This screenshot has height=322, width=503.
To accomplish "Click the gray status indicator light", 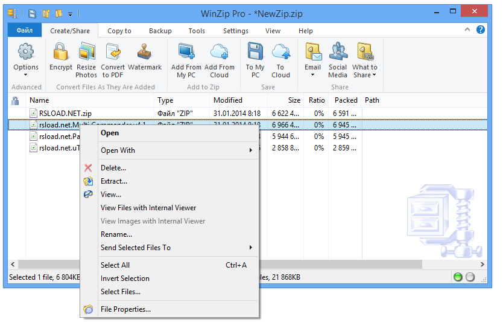I will coord(470,277).
